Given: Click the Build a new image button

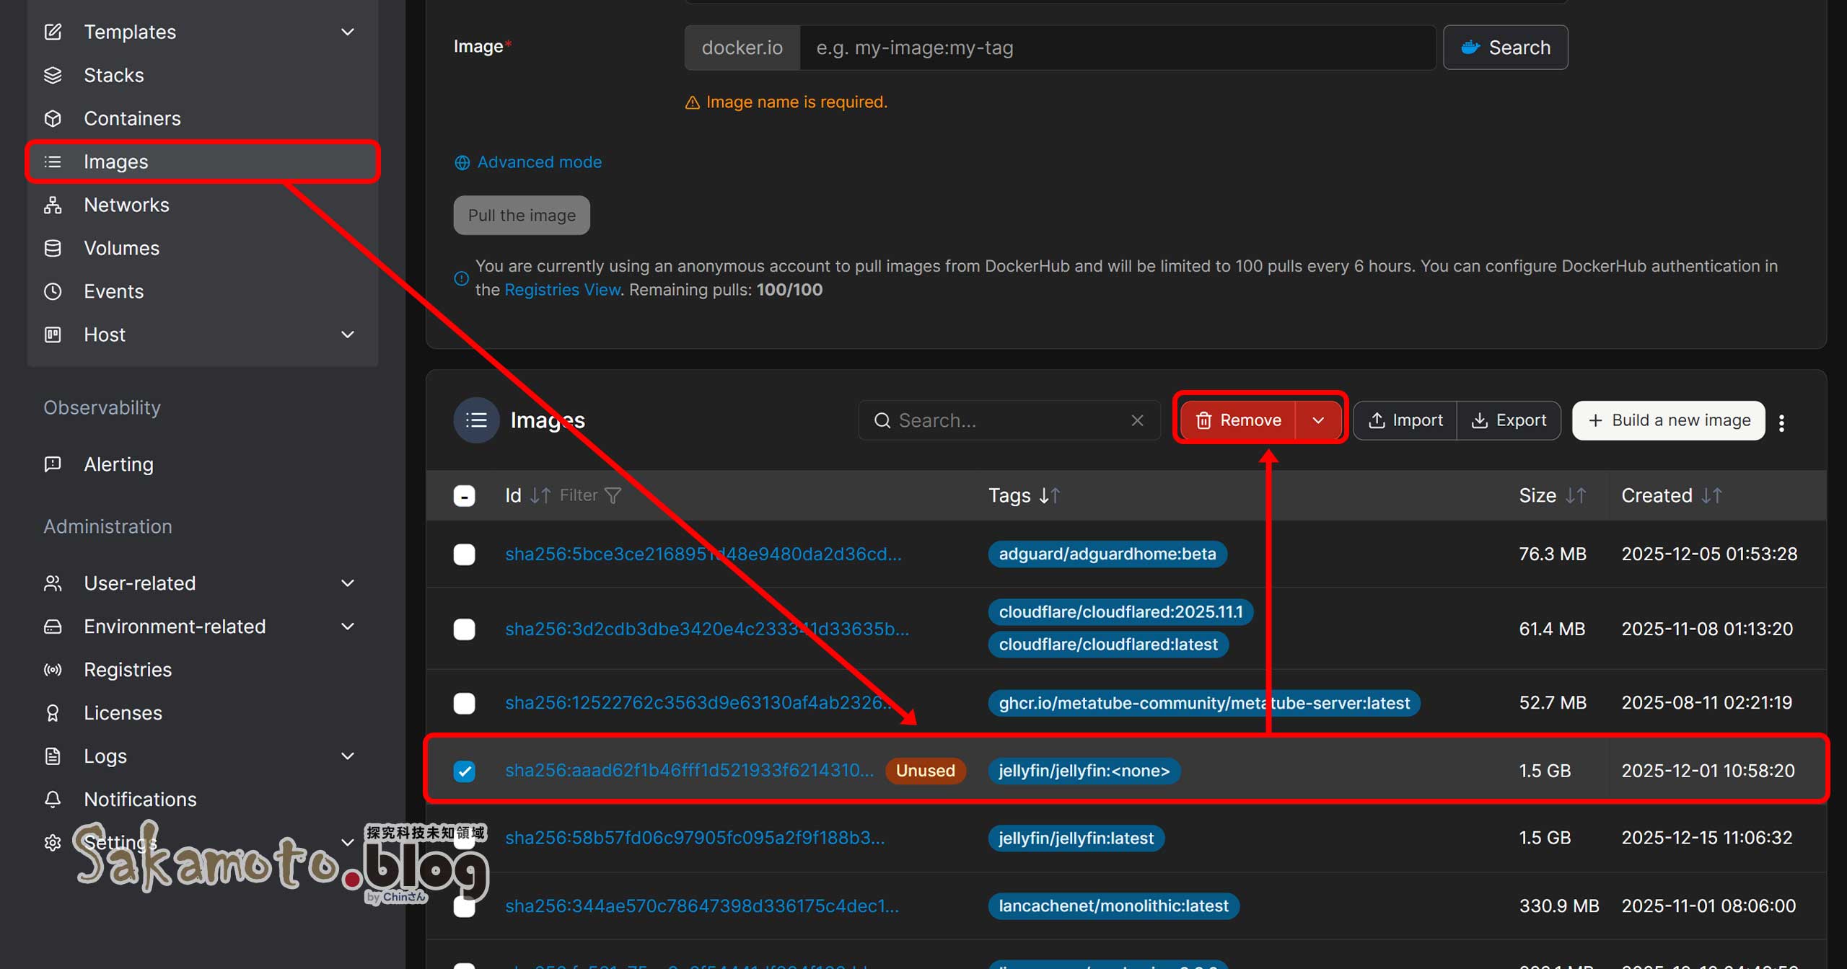Looking at the screenshot, I should [x=1668, y=420].
